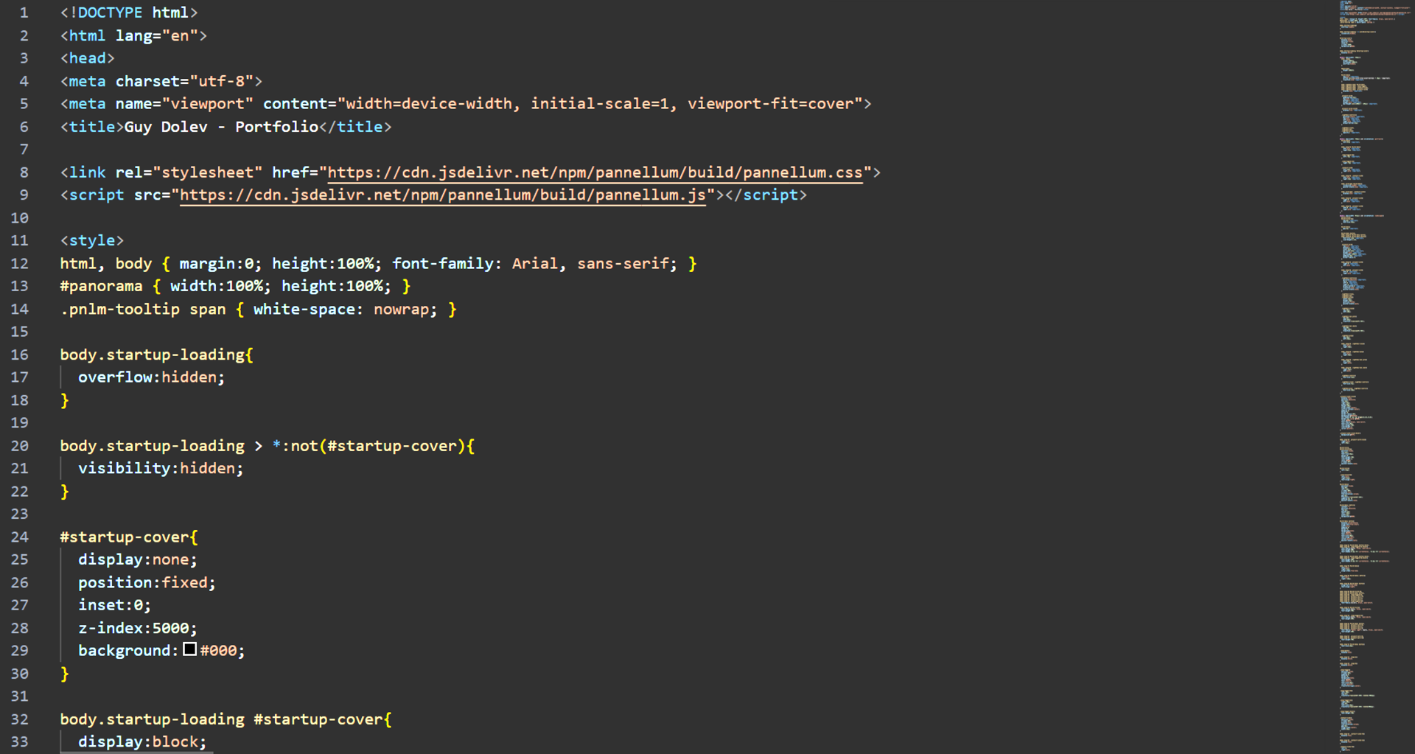Screen dimensions: 1415x754
Task: Select line number 6 in the gutter
Action: click(24, 127)
